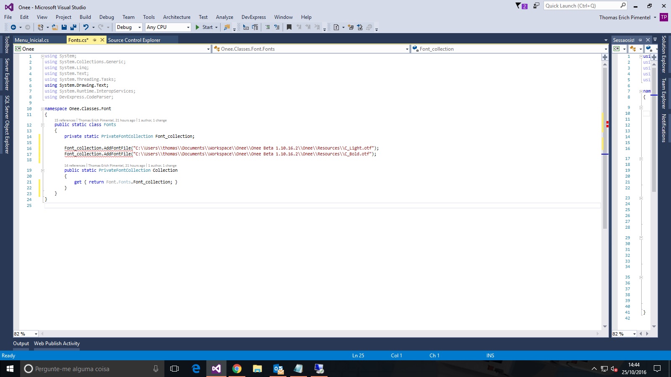Undo the last edit
Viewport: 671px width, 377px height.
86,27
